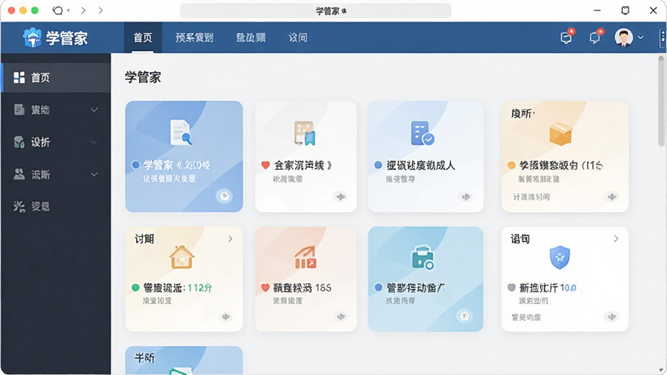The height and width of the screenshot is (375, 667).
Task: Click the browser forward arrow in title bar
Action: (100, 10)
